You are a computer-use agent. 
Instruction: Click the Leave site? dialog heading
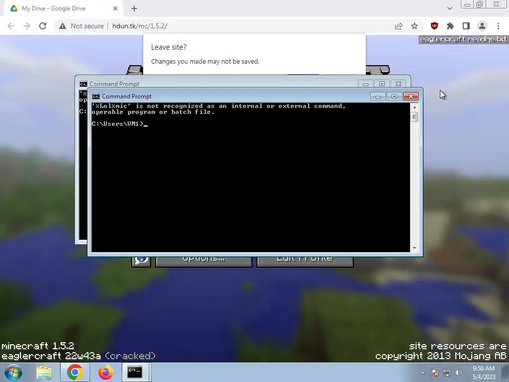pos(169,47)
